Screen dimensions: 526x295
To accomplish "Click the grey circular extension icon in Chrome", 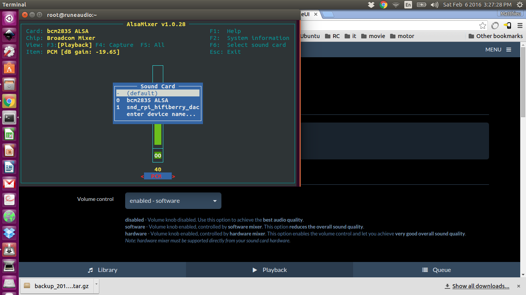I will pos(495,26).
